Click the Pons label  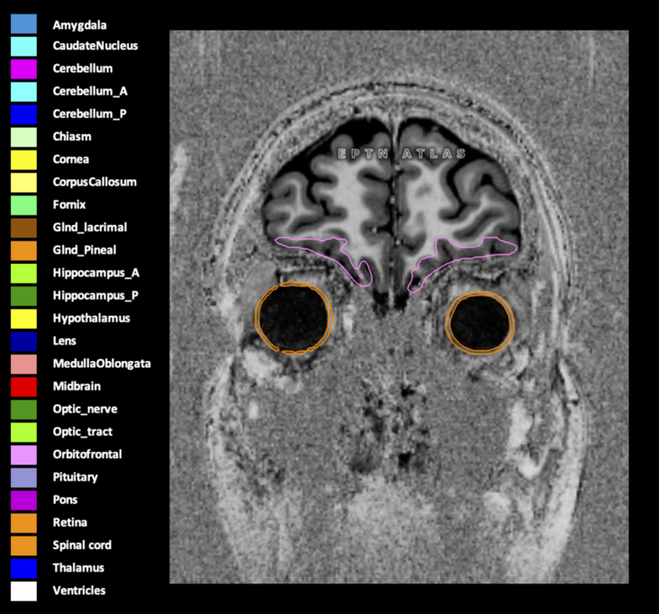tap(65, 500)
